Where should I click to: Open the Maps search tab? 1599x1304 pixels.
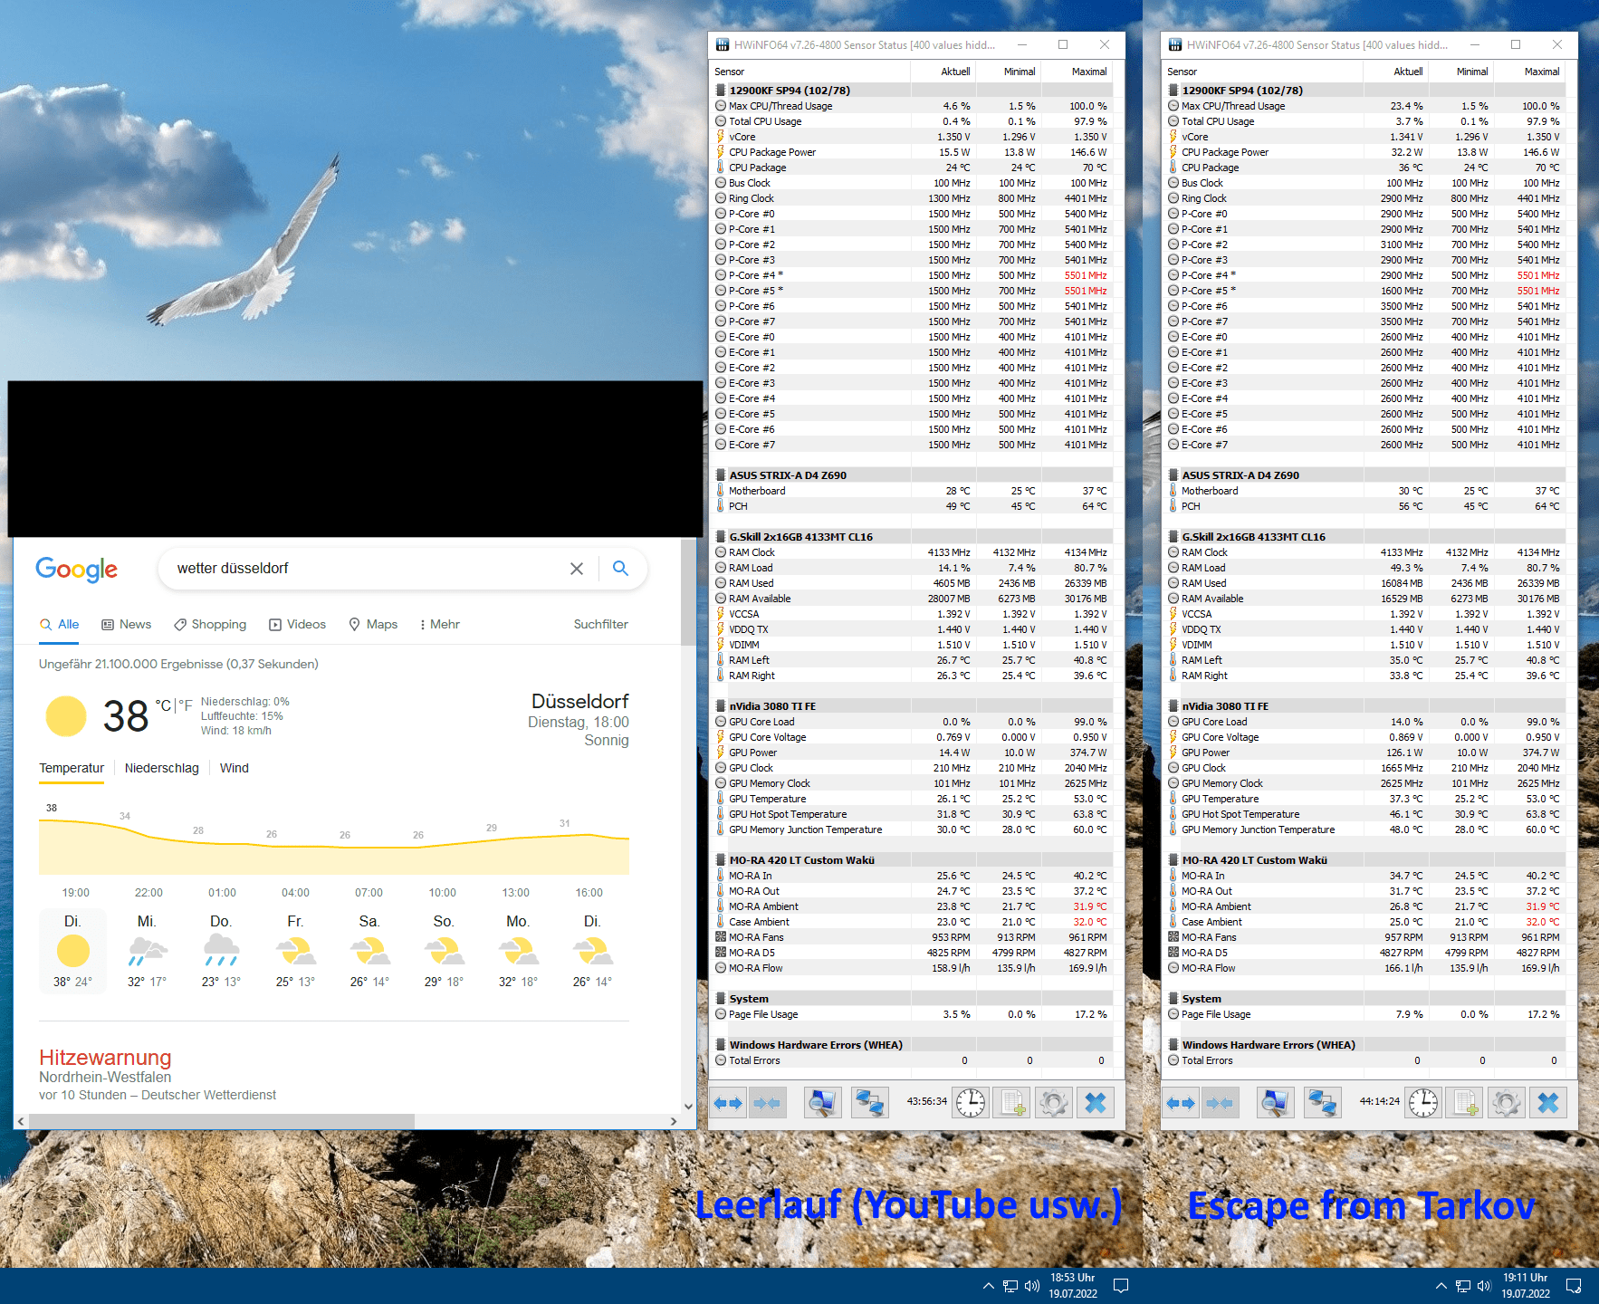click(373, 624)
